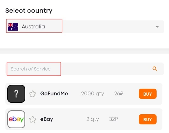Image resolution: width=169 pixels, height=133 pixels.
Task: Click the 2 qty label for eBay
Action: 93,119
